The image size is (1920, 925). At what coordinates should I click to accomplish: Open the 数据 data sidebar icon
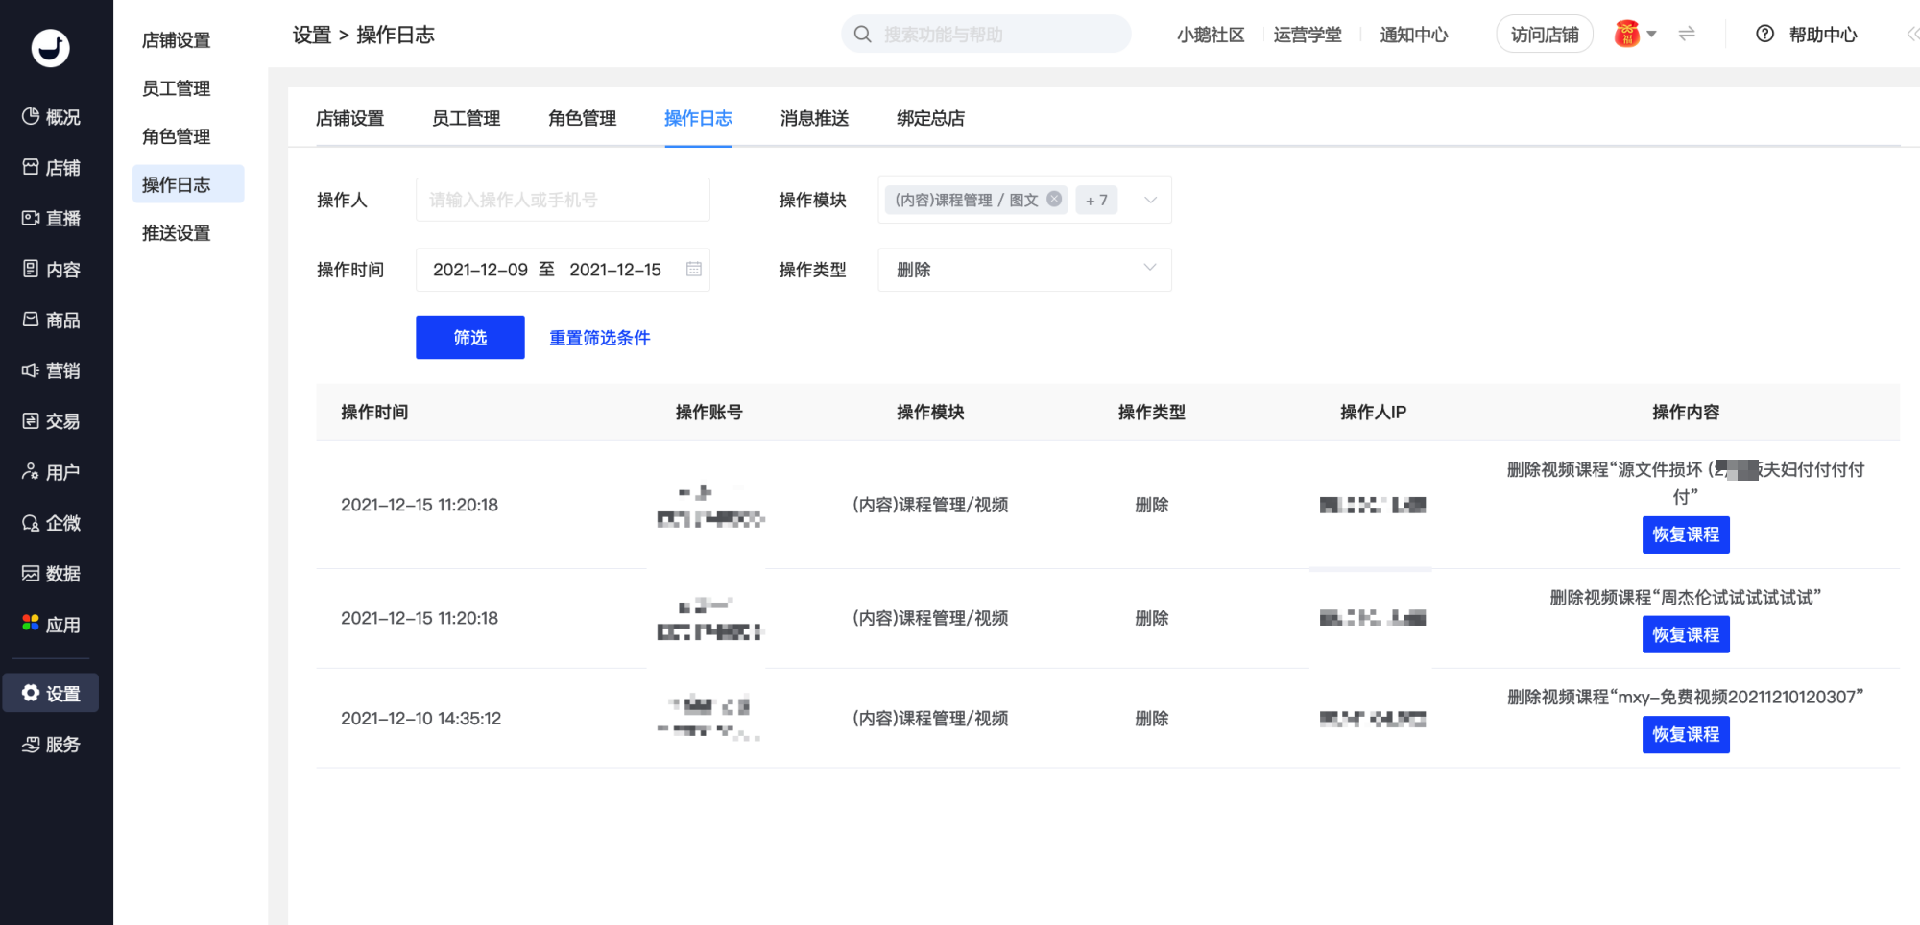31,574
